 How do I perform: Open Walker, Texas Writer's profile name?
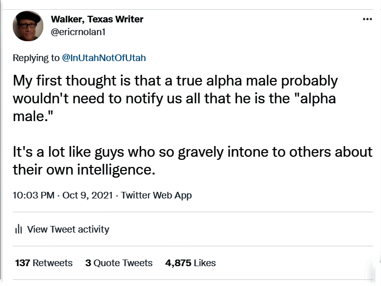click(97, 19)
